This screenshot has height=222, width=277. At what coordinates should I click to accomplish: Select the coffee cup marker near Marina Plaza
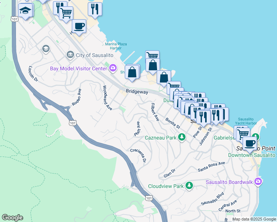(x=79, y=27)
